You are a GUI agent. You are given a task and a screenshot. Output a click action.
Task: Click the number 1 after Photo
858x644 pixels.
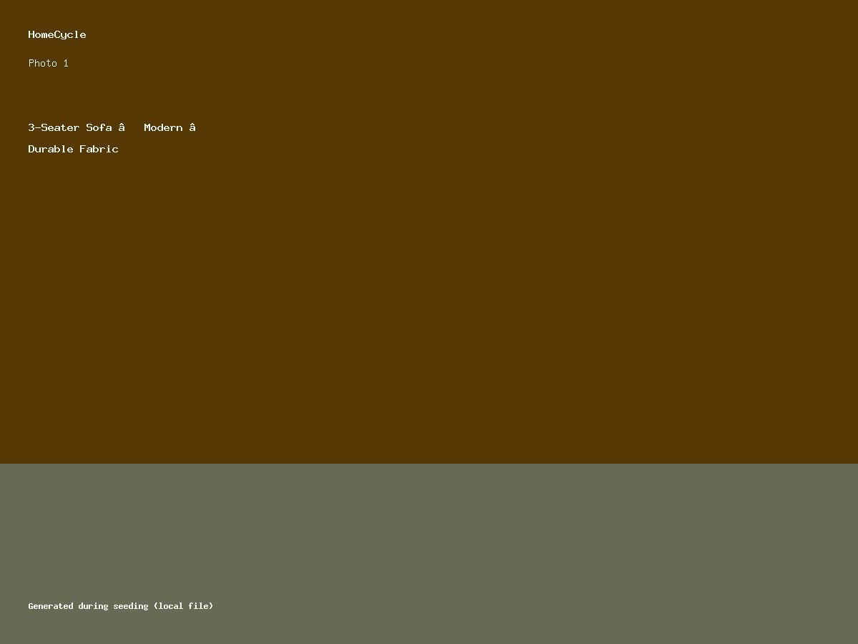[66, 63]
